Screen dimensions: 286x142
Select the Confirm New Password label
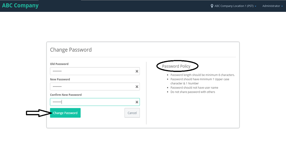tap(66, 95)
